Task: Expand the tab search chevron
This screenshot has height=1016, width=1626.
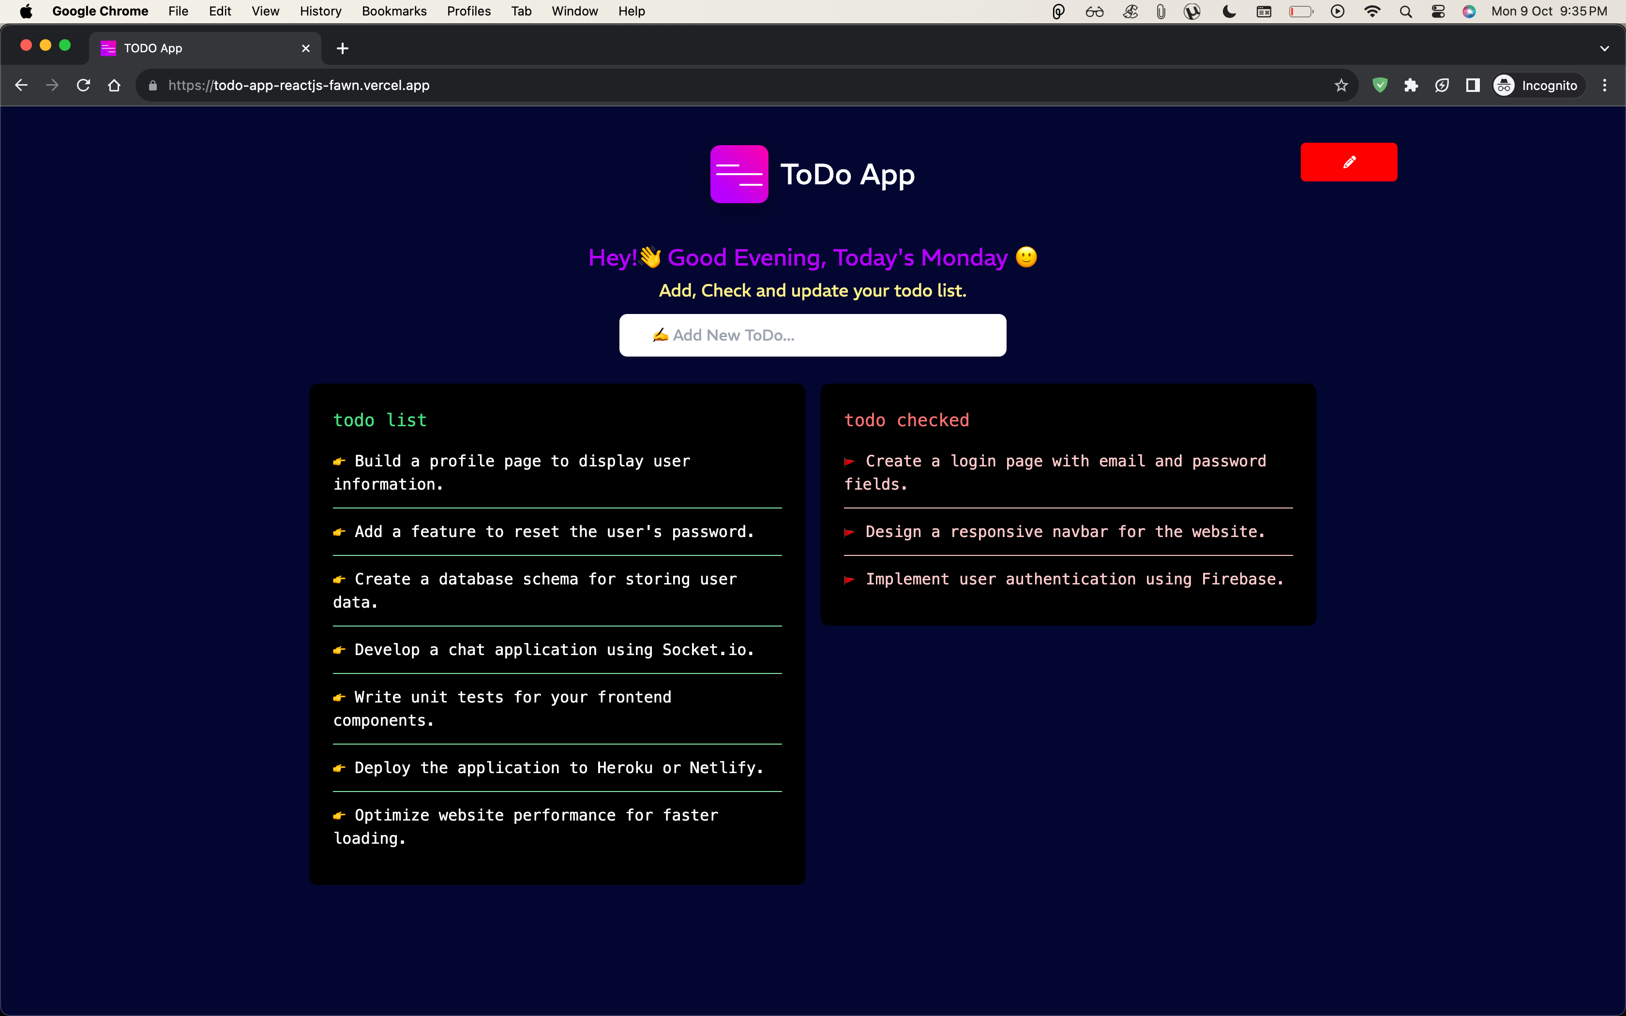Action: [x=1604, y=48]
